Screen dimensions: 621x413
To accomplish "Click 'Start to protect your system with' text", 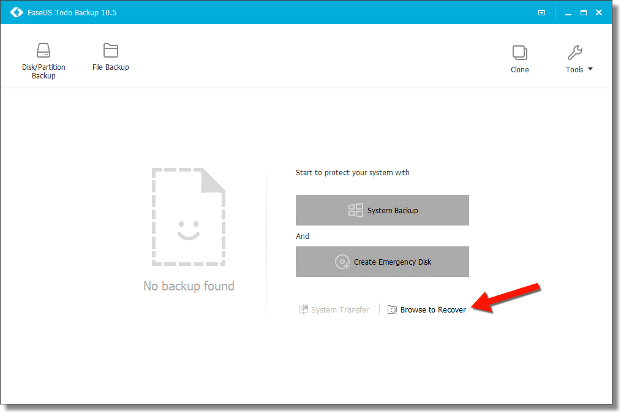I will 353,172.
